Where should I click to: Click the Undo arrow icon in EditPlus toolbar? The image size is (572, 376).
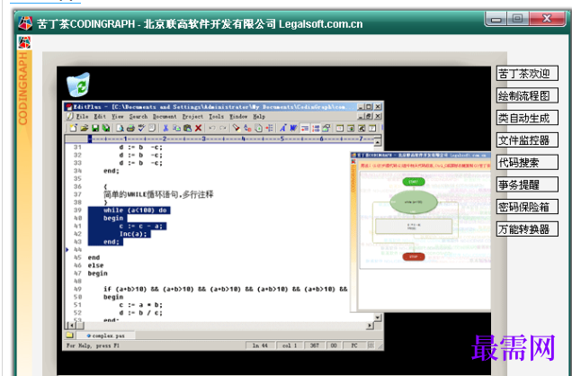212,128
